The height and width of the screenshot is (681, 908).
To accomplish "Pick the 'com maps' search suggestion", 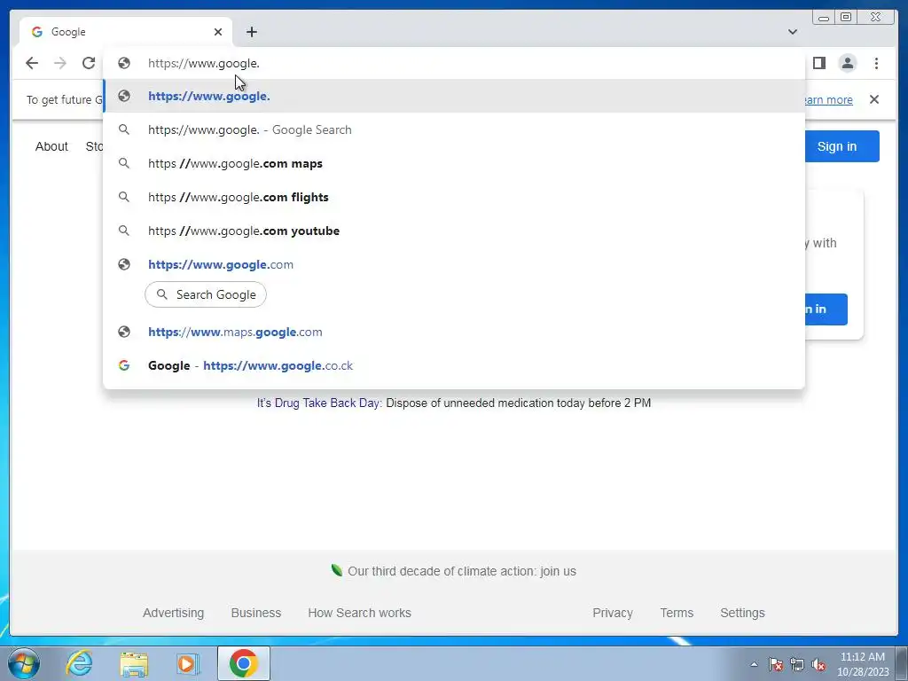I will (454, 163).
